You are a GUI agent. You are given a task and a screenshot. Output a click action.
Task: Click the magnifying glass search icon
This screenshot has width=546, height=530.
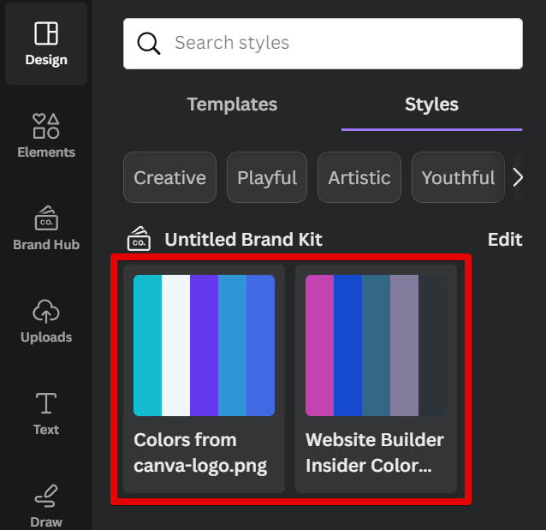pos(149,43)
